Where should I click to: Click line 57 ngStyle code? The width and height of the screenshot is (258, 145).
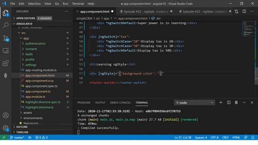126,73
